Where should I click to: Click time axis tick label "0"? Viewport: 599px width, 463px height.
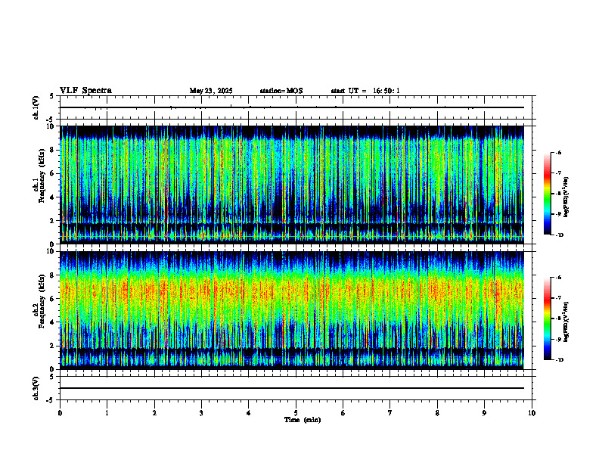pyautogui.click(x=60, y=413)
